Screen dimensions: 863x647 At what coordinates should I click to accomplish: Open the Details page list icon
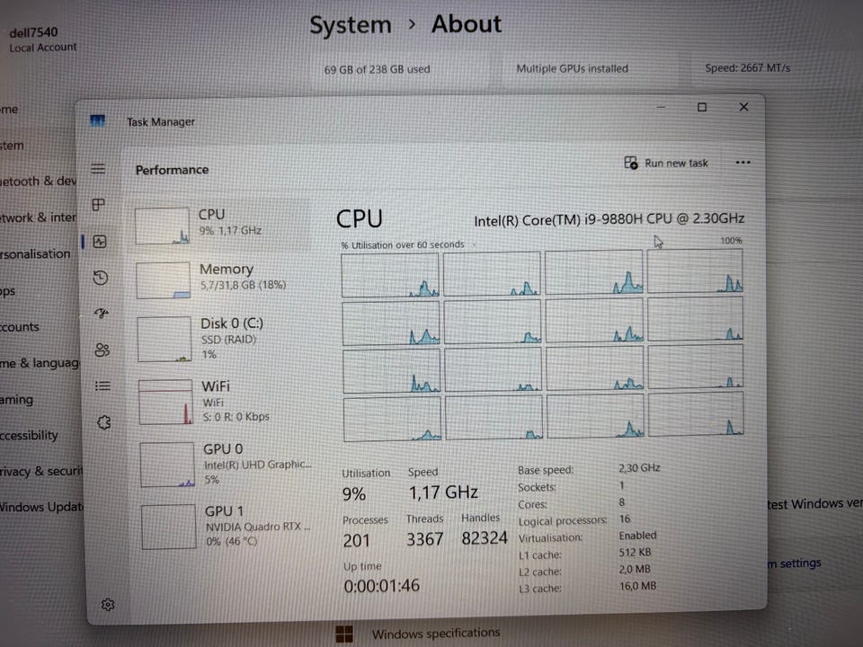102,386
